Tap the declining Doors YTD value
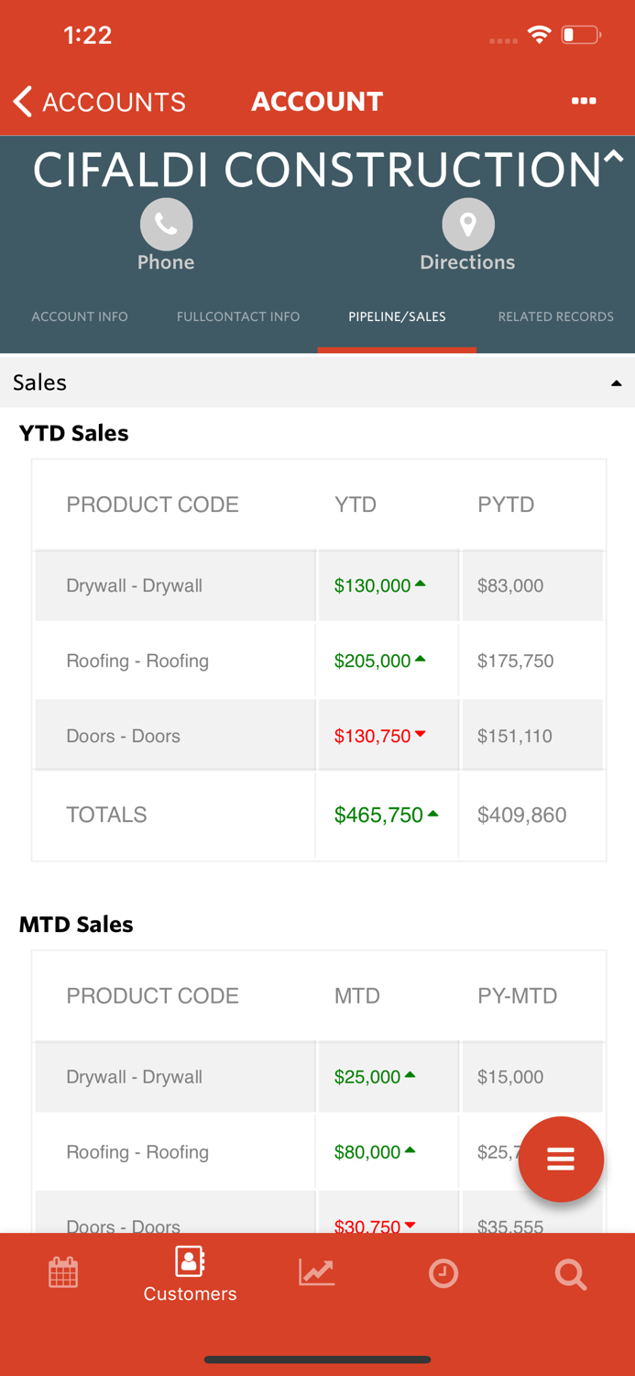Screen dimensions: 635x1376 tap(378, 734)
